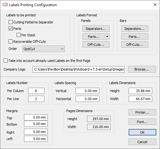Click the Pages Dimensions Height field
The width and height of the screenshot is (160, 149).
click(99, 119)
